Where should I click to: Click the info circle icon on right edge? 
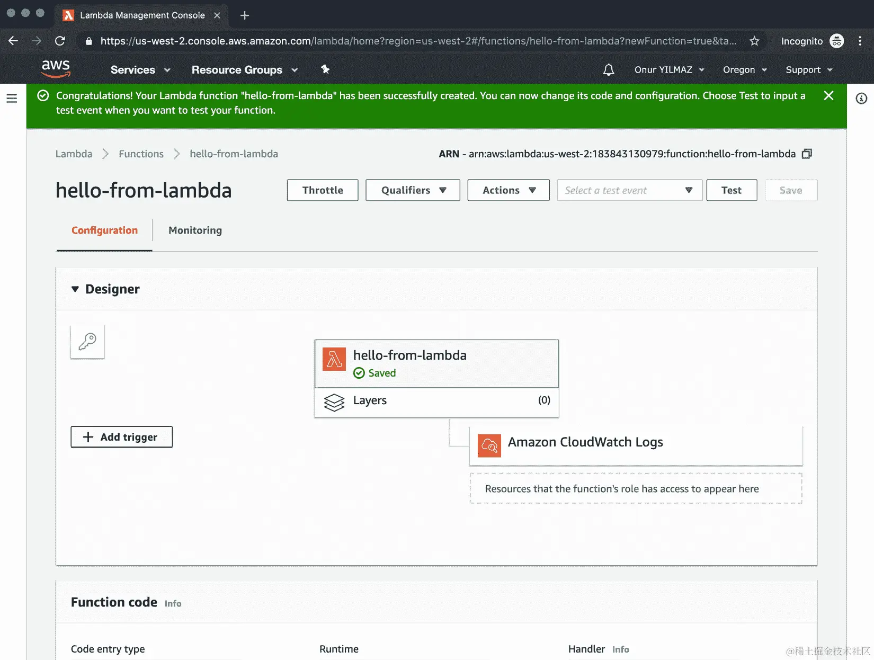click(861, 99)
